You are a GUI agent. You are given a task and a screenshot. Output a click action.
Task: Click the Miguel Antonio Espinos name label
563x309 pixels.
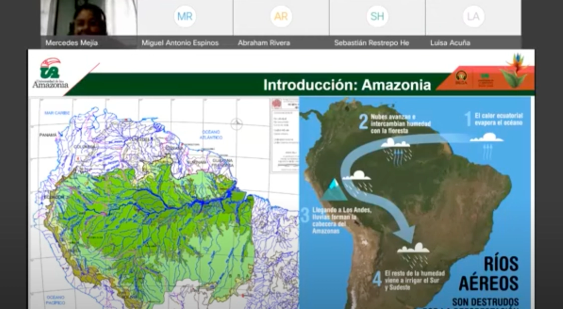[x=180, y=43]
